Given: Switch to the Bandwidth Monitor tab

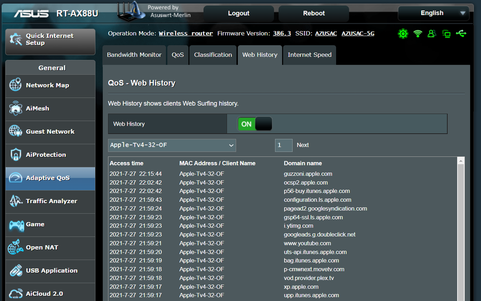Looking at the screenshot, I should pyautogui.click(x=134, y=54).
